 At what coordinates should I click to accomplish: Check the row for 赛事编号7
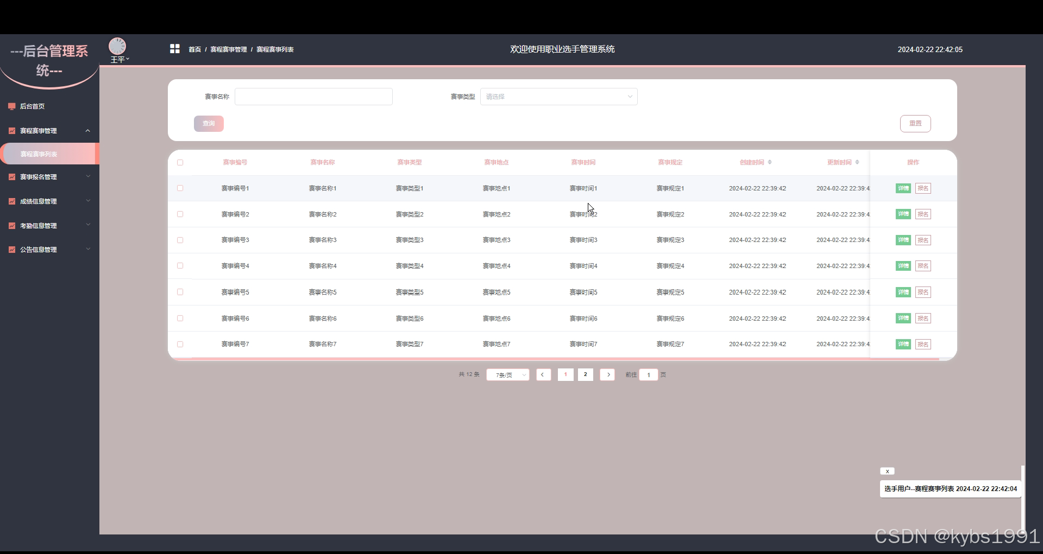180,344
